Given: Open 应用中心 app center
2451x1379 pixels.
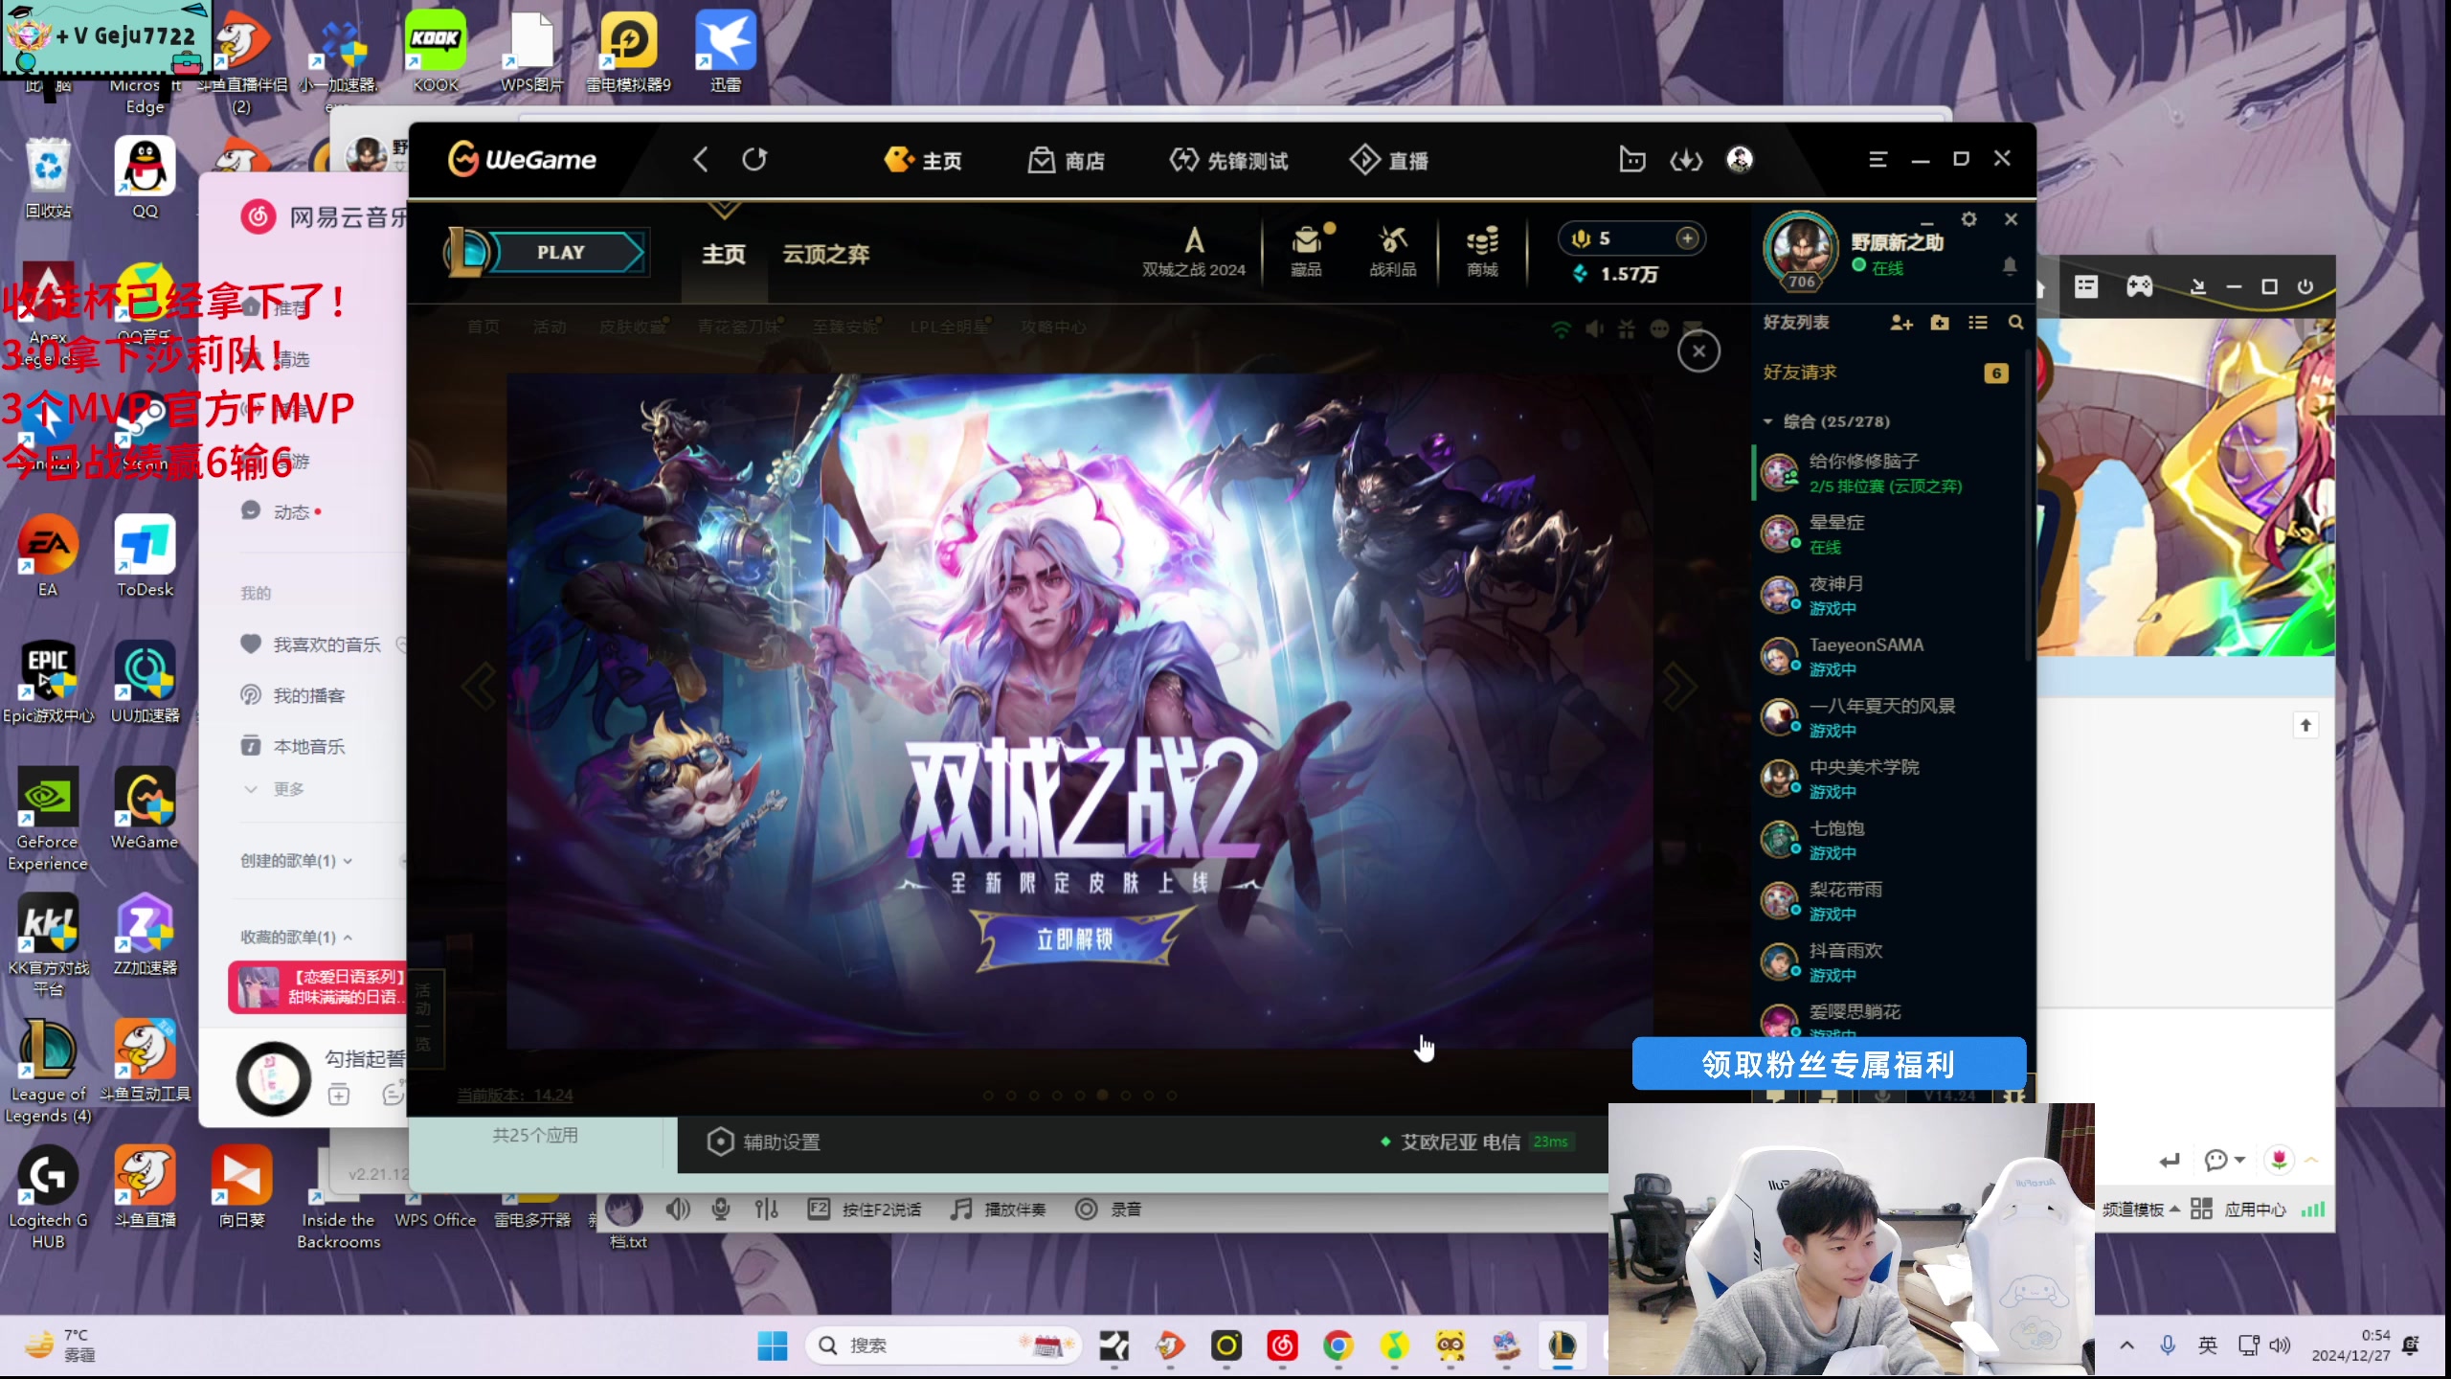Looking at the screenshot, I should (2237, 1209).
